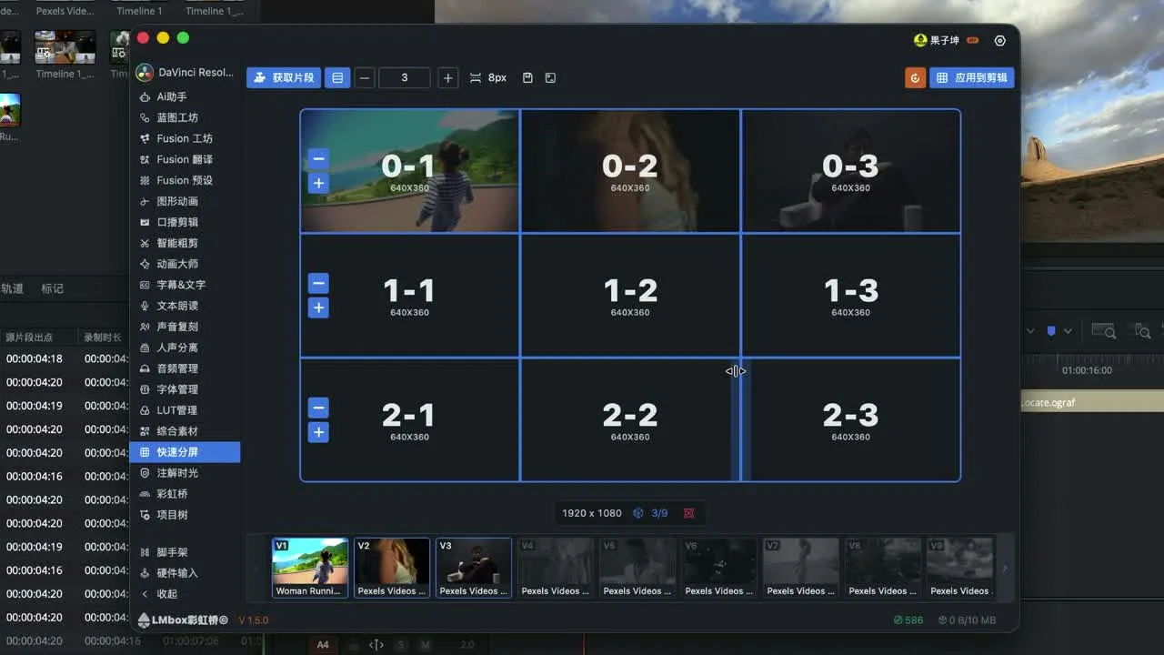
Task: Select the V7 Pexels Videos thumbnail
Action: (x=801, y=568)
